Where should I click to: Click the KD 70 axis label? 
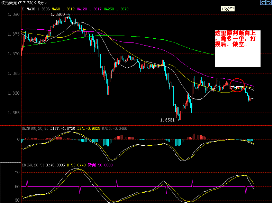(17, 172)
